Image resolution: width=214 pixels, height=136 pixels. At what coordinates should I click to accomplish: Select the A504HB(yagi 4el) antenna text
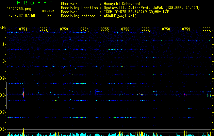click(120, 16)
